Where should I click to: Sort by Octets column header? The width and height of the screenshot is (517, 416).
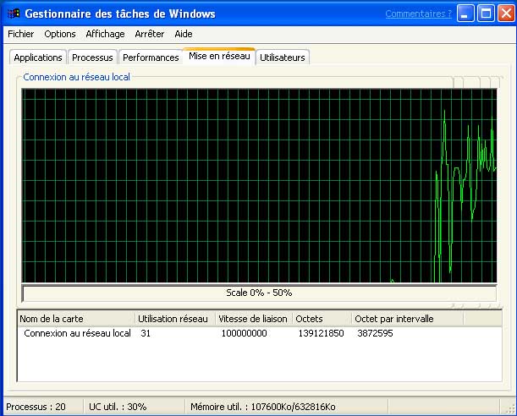(322, 319)
